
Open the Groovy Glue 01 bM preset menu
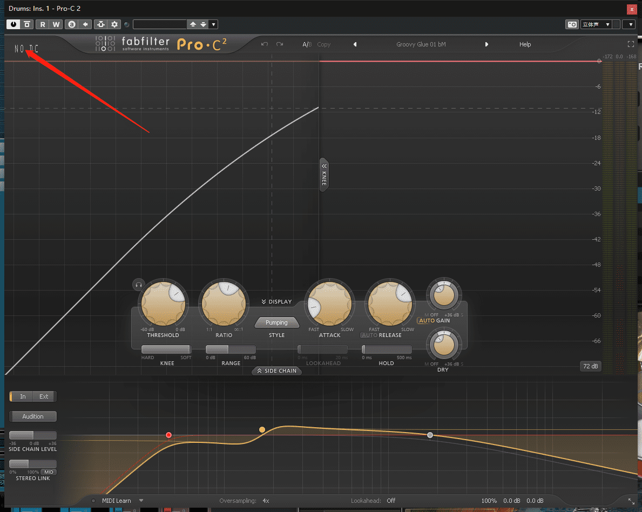421,44
